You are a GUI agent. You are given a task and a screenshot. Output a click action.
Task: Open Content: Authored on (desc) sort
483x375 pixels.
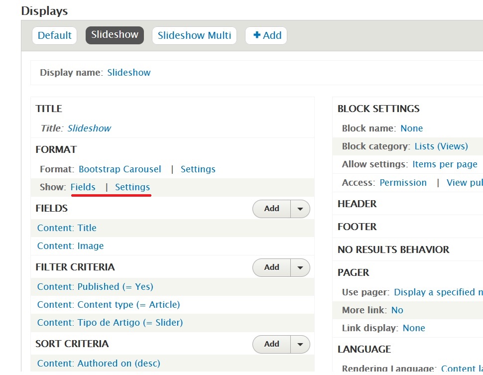99,364
